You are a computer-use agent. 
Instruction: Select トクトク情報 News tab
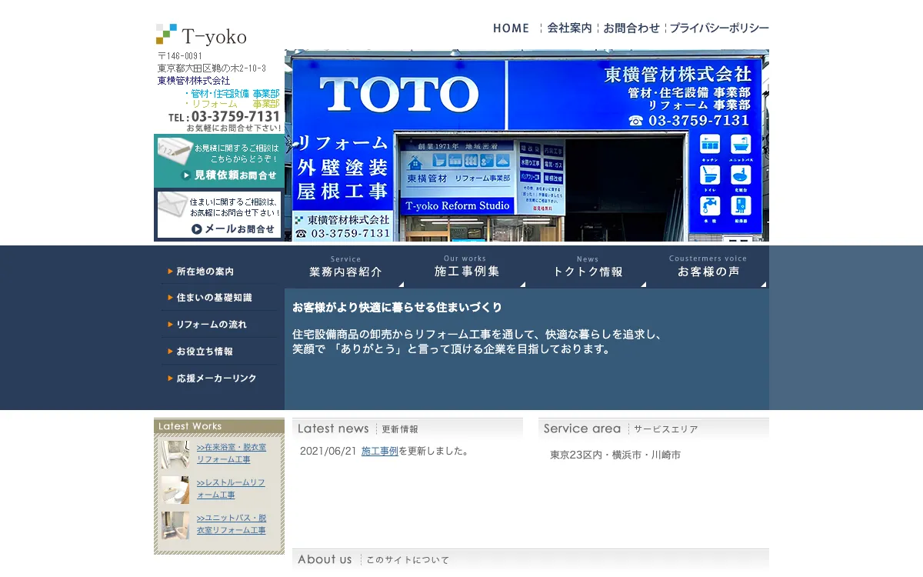point(587,267)
